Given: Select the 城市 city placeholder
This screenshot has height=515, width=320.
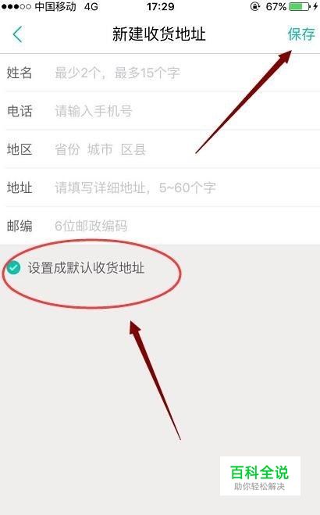Looking at the screenshot, I should pos(100,149).
